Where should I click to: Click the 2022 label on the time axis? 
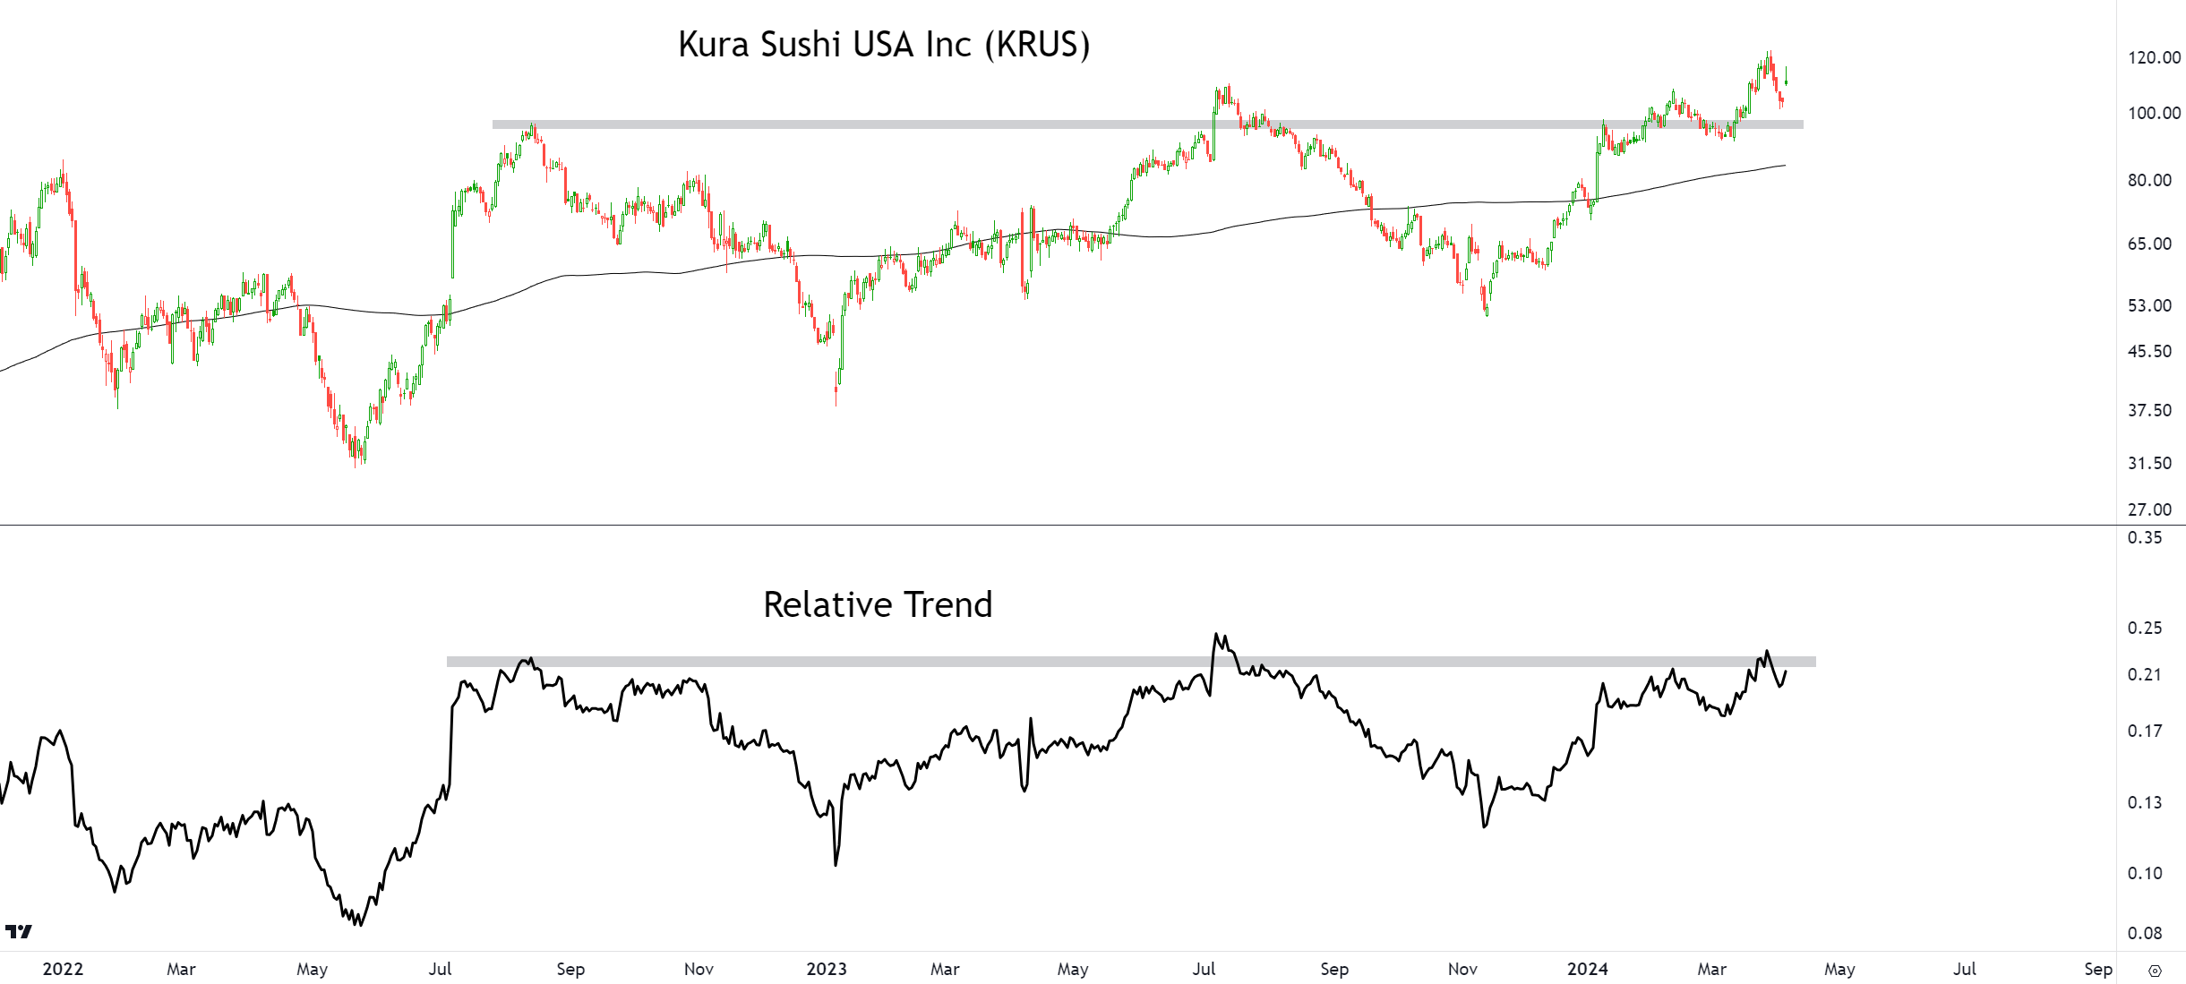(63, 969)
